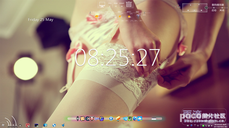The width and height of the screenshot is (229, 128).
Task: Click the small window thumbnail in the dock
Action: click(x=154, y=119)
